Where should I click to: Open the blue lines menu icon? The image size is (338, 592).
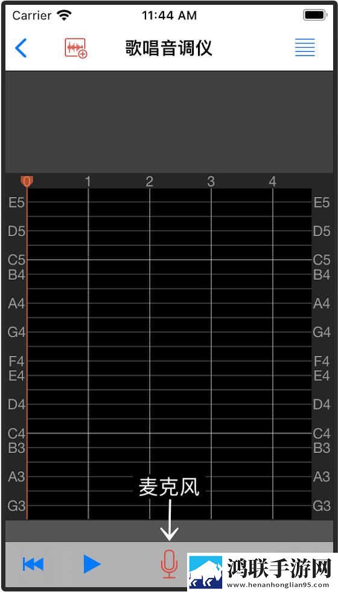[305, 48]
